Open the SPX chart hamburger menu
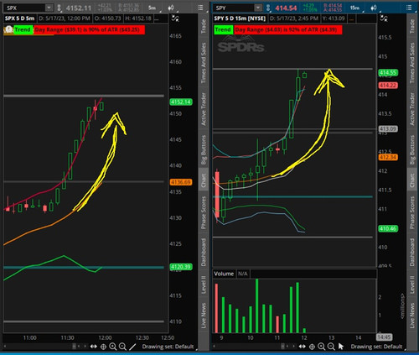Screen dimensions: 419x355 point(200,8)
